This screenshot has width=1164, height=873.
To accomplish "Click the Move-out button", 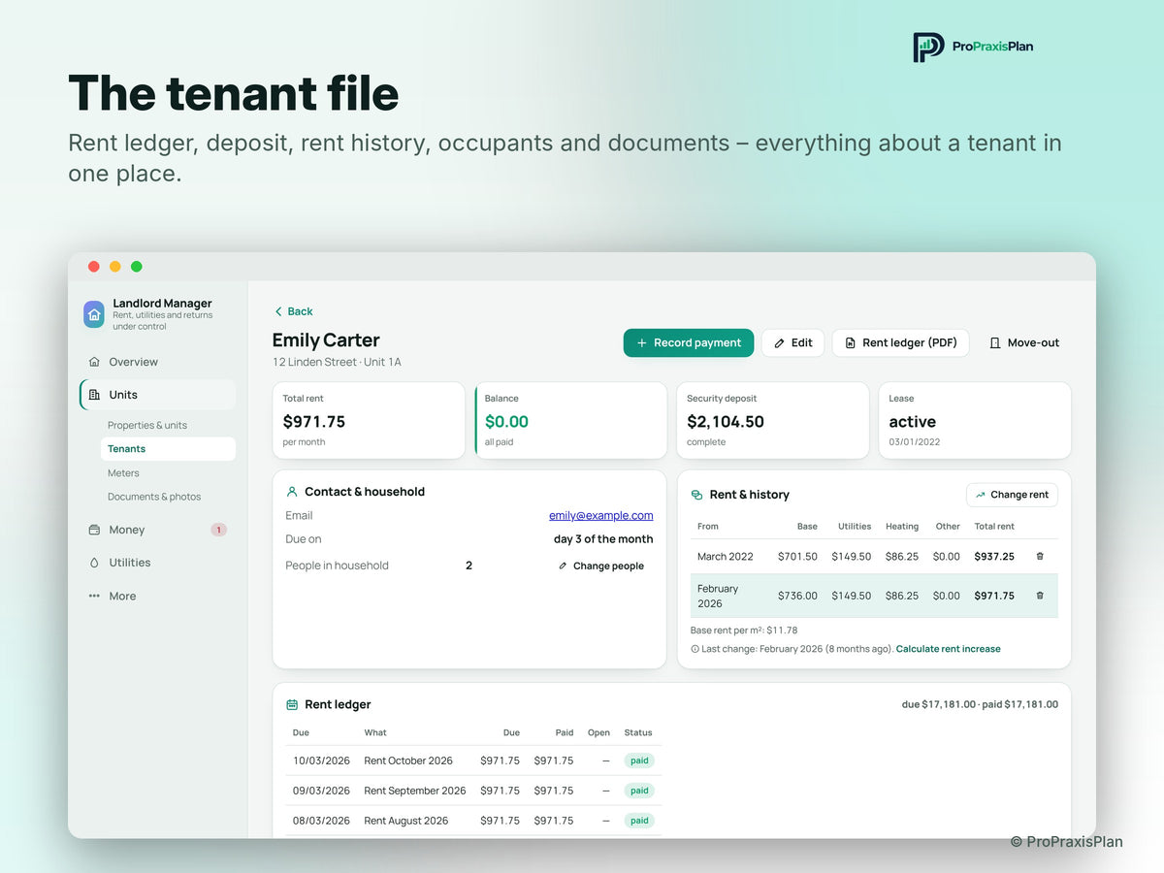I will pos(1024,342).
